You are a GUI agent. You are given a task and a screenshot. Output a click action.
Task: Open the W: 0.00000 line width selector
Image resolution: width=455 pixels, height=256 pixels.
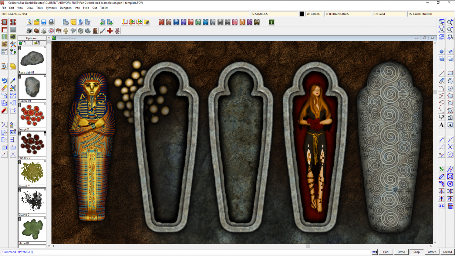point(314,14)
